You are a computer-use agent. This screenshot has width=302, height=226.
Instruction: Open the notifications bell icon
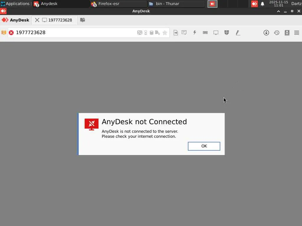point(262,4)
